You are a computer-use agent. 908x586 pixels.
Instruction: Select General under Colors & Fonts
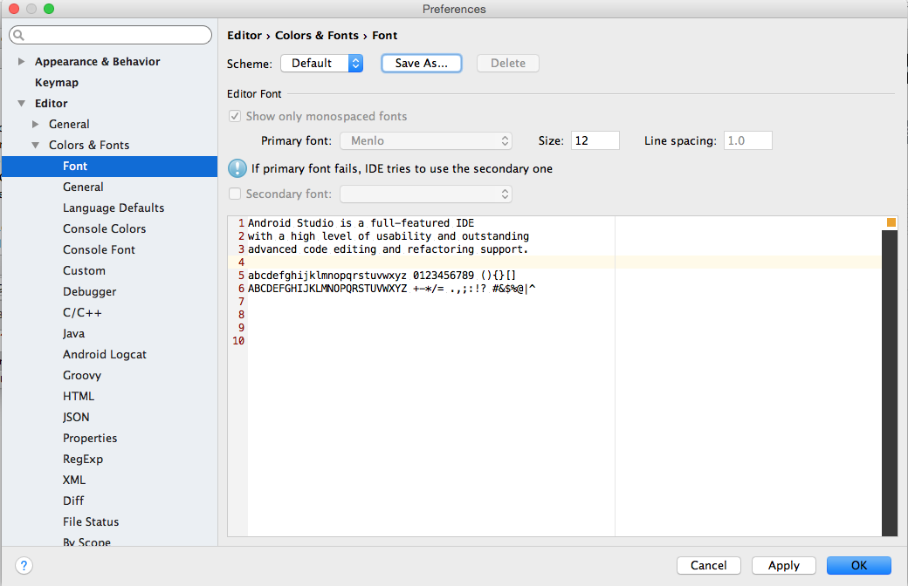pyautogui.click(x=84, y=187)
